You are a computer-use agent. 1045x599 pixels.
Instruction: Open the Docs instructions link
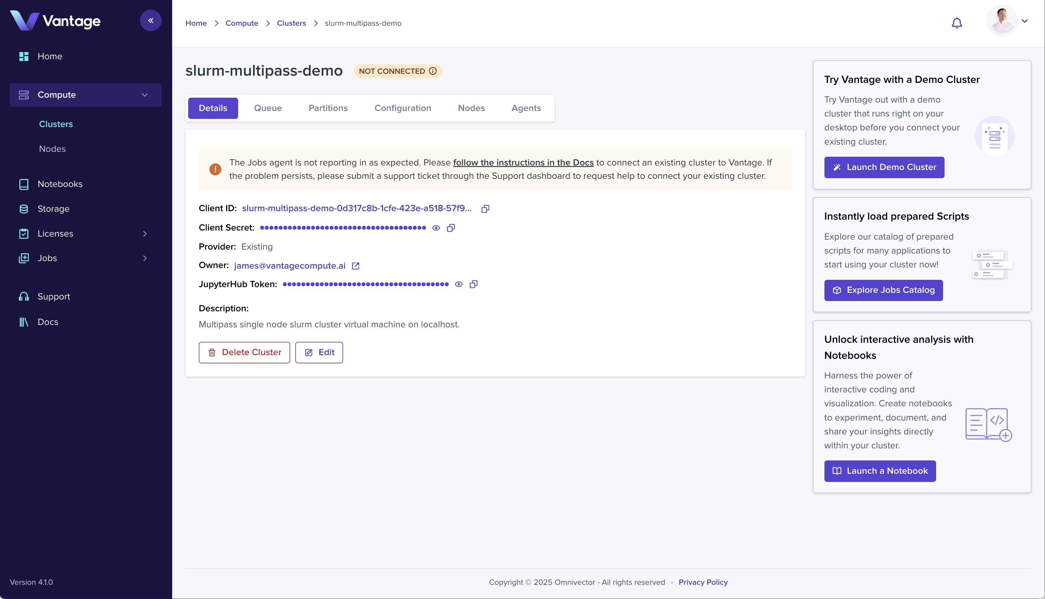[523, 162]
